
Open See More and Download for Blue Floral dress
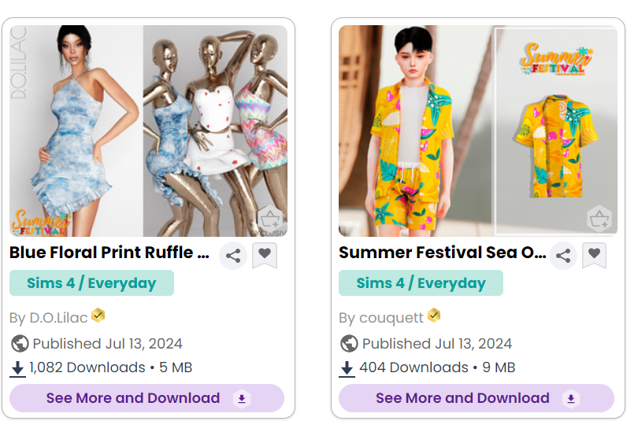point(147,398)
